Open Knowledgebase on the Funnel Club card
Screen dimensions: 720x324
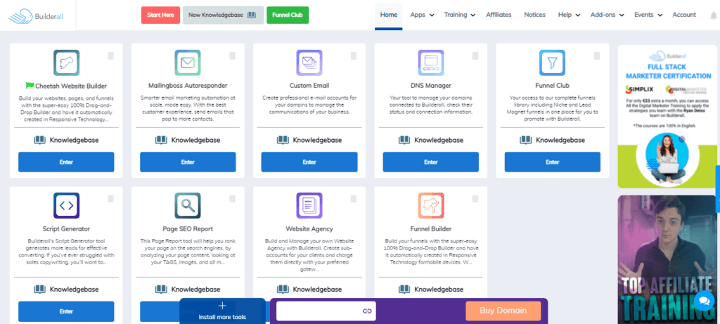(x=553, y=140)
